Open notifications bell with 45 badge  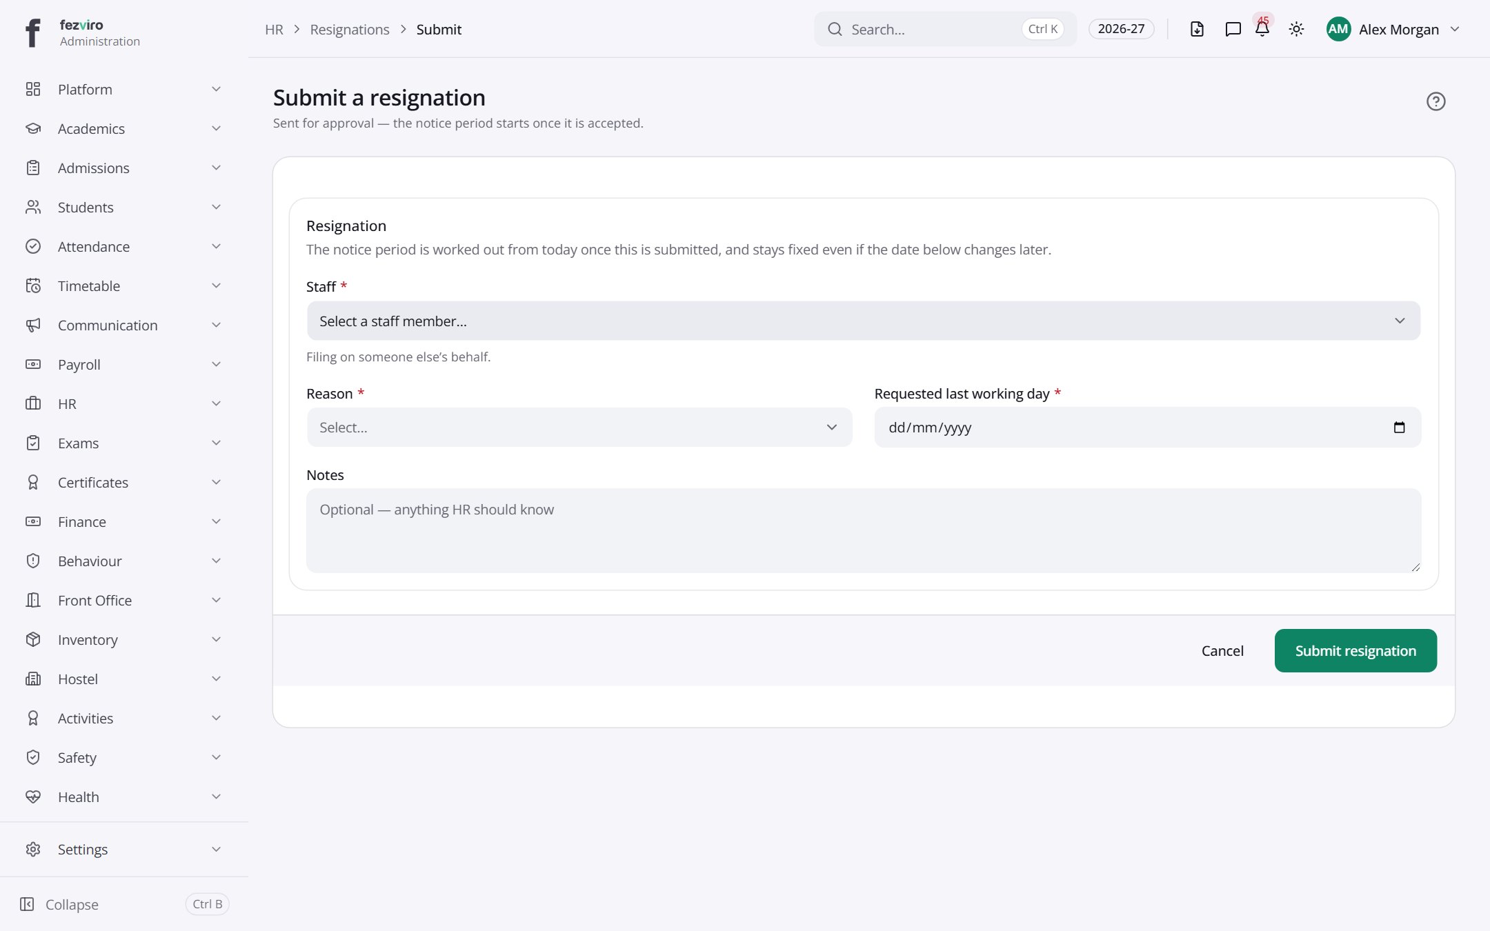pyautogui.click(x=1262, y=29)
